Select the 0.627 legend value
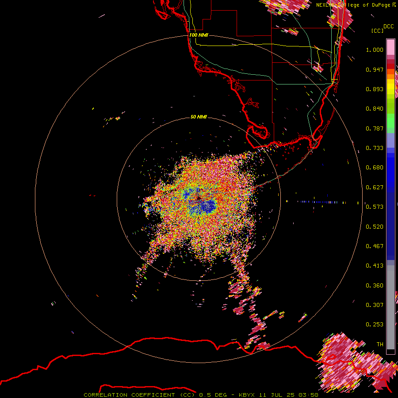 (x=375, y=188)
